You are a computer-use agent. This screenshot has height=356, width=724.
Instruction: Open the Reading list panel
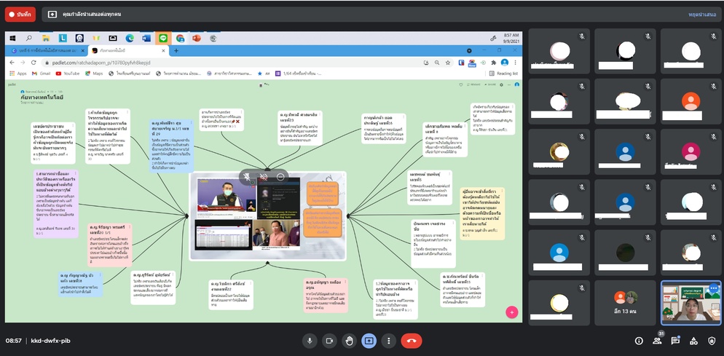click(503, 74)
